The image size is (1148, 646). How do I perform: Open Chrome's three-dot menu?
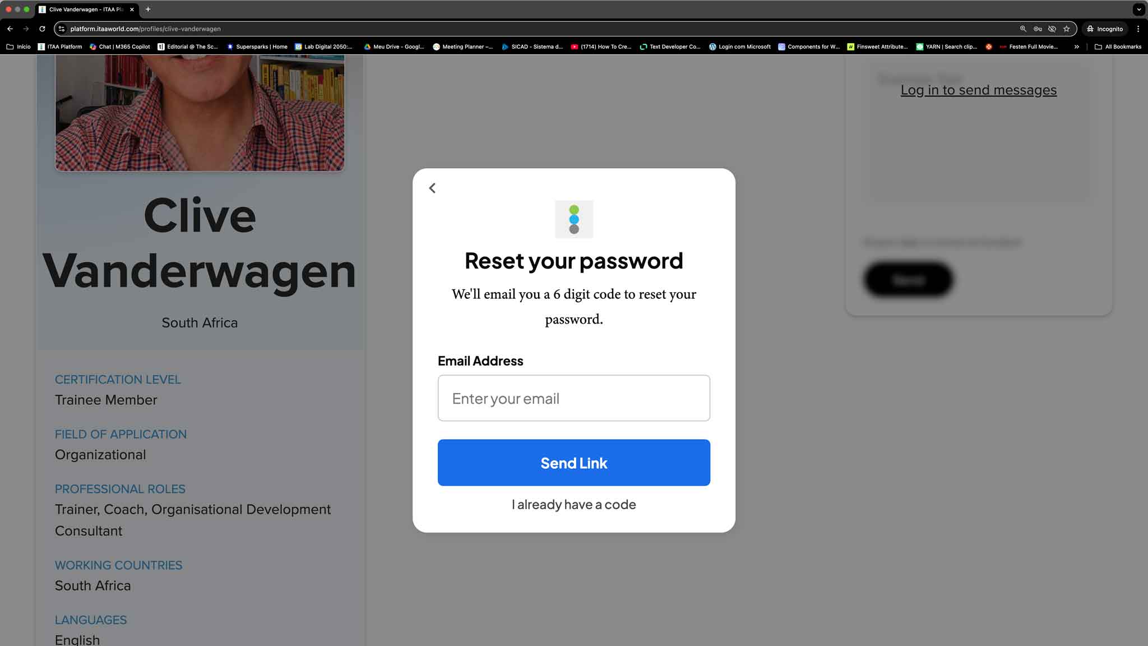click(1138, 29)
